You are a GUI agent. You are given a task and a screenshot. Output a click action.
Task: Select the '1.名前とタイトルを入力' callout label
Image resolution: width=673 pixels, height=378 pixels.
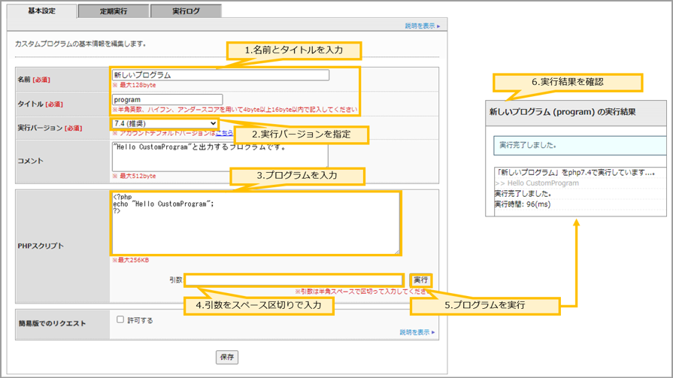pos(294,50)
